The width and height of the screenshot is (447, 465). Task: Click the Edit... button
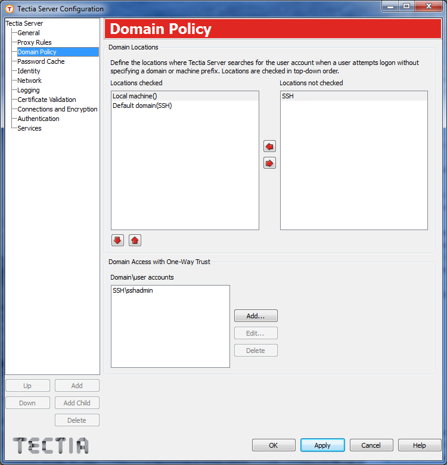(256, 333)
